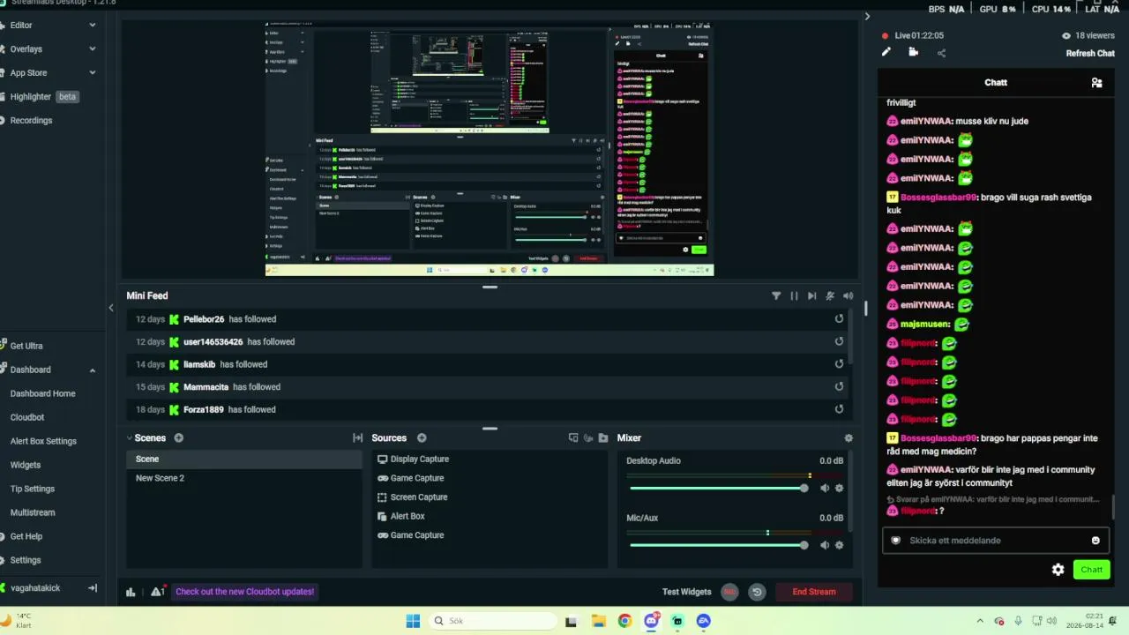Mute the Mic/Aux channel
The image size is (1129, 635).
tap(824, 545)
